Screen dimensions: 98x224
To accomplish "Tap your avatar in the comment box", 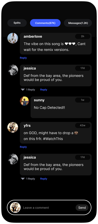I will point(15,207).
